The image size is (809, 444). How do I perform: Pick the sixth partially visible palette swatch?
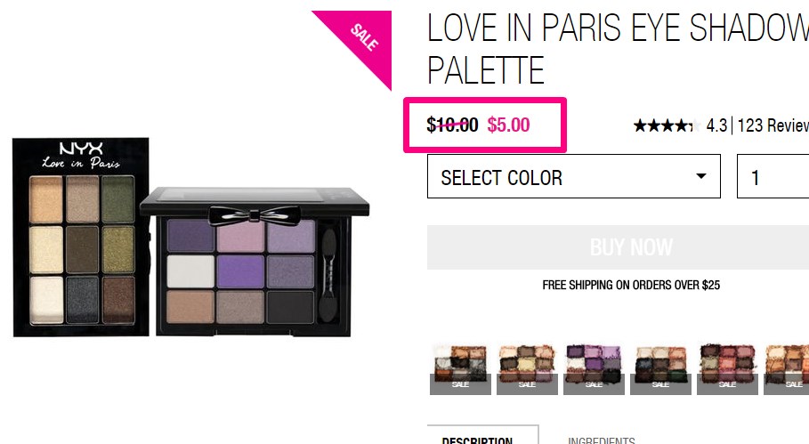pos(786,369)
